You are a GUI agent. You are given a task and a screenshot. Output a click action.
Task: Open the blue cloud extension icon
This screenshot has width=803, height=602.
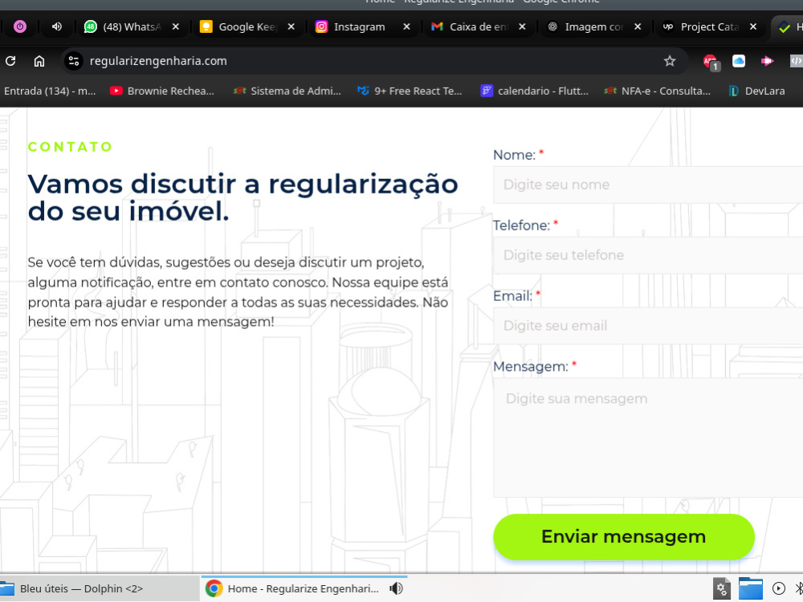pyautogui.click(x=739, y=61)
